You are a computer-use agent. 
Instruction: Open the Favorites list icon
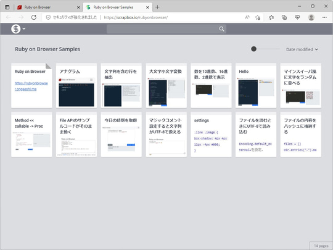(x=271, y=17)
